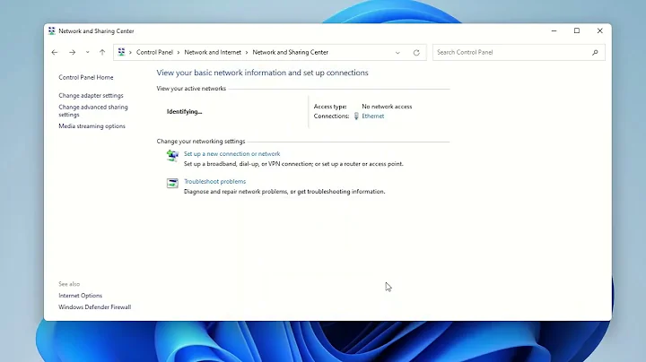The image size is (646, 362).
Task: Open Set up a new connection link
Action: [x=231, y=154]
